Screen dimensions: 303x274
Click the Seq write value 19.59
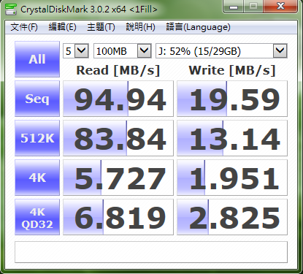click(232, 99)
